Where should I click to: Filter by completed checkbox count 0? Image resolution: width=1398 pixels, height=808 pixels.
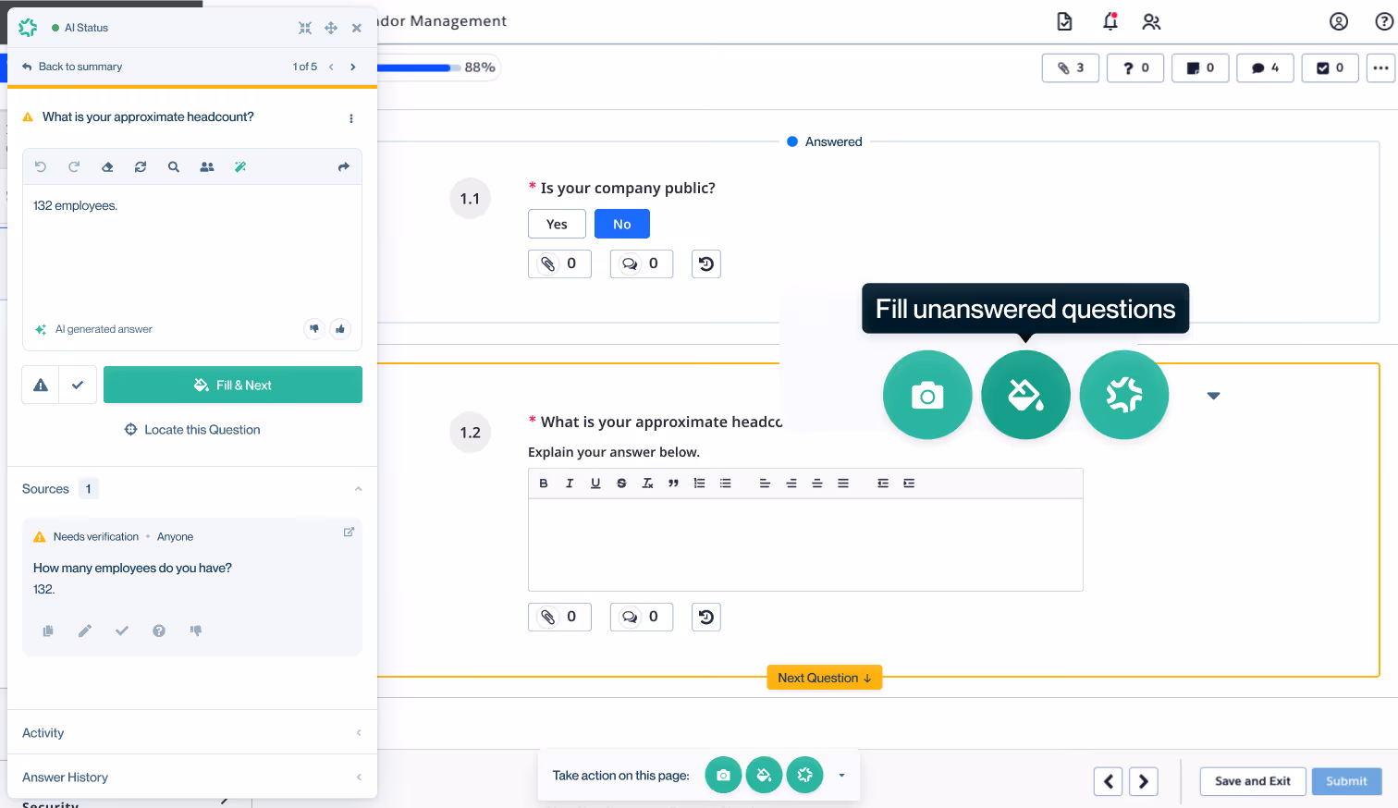click(x=1331, y=67)
